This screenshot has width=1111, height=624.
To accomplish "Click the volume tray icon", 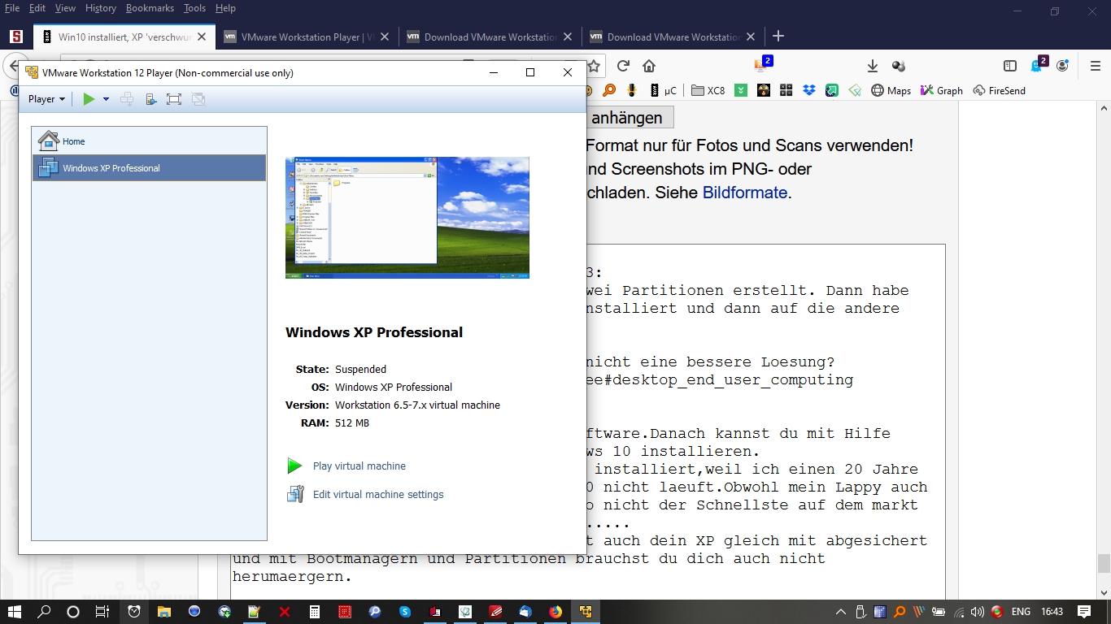I will (x=978, y=612).
